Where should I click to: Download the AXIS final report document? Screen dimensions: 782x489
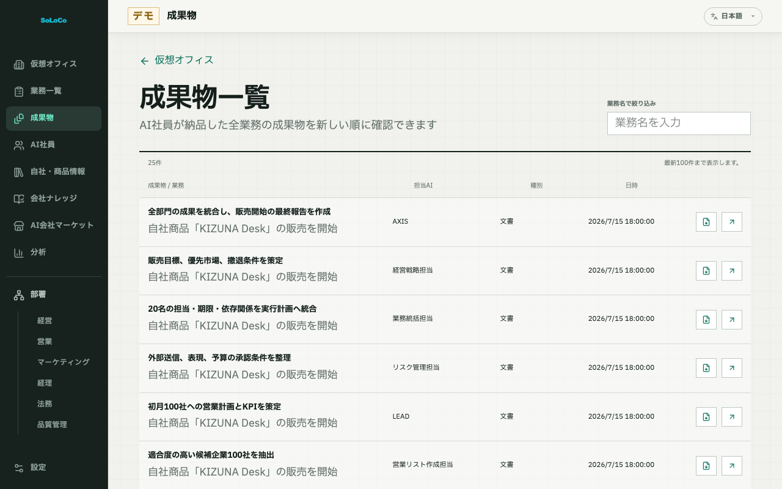(706, 222)
